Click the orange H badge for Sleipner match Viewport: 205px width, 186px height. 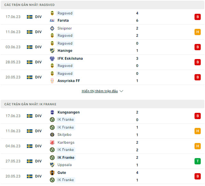point(197,32)
